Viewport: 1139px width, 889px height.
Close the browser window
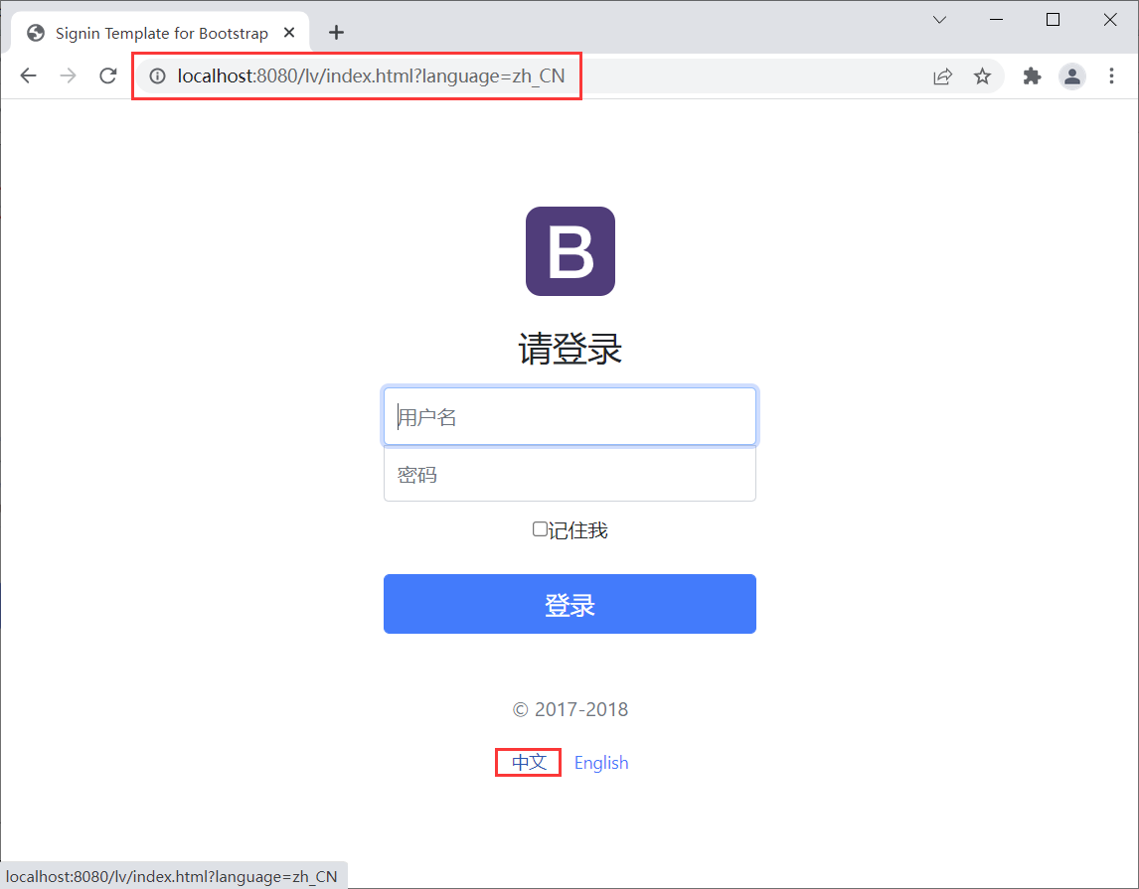[1110, 20]
